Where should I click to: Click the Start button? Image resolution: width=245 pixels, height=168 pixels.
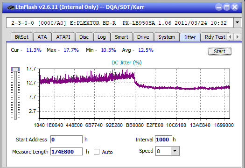(220, 51)
